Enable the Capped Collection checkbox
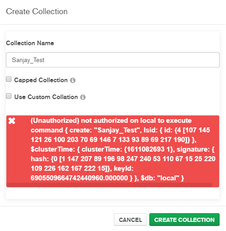226x231 pixels. 9,79
